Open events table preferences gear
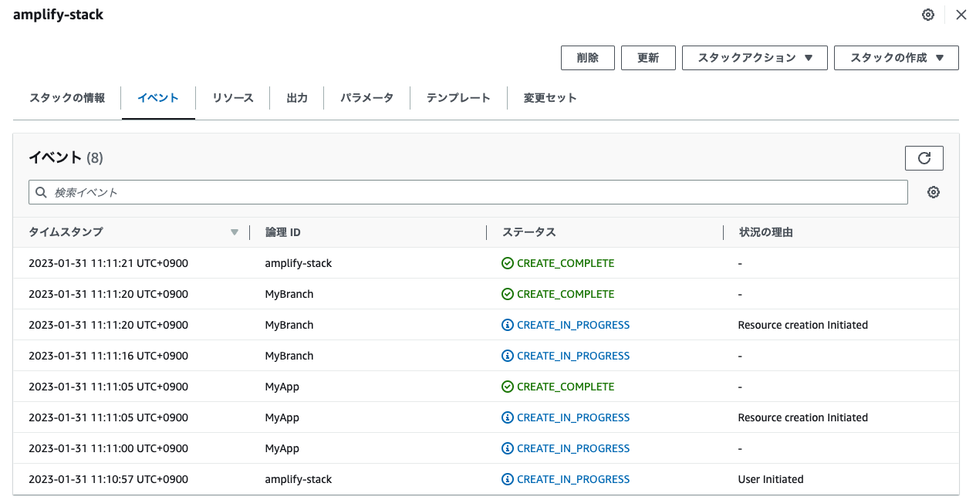Viewport: 976px width, 500px height. (x=934, y=192)
